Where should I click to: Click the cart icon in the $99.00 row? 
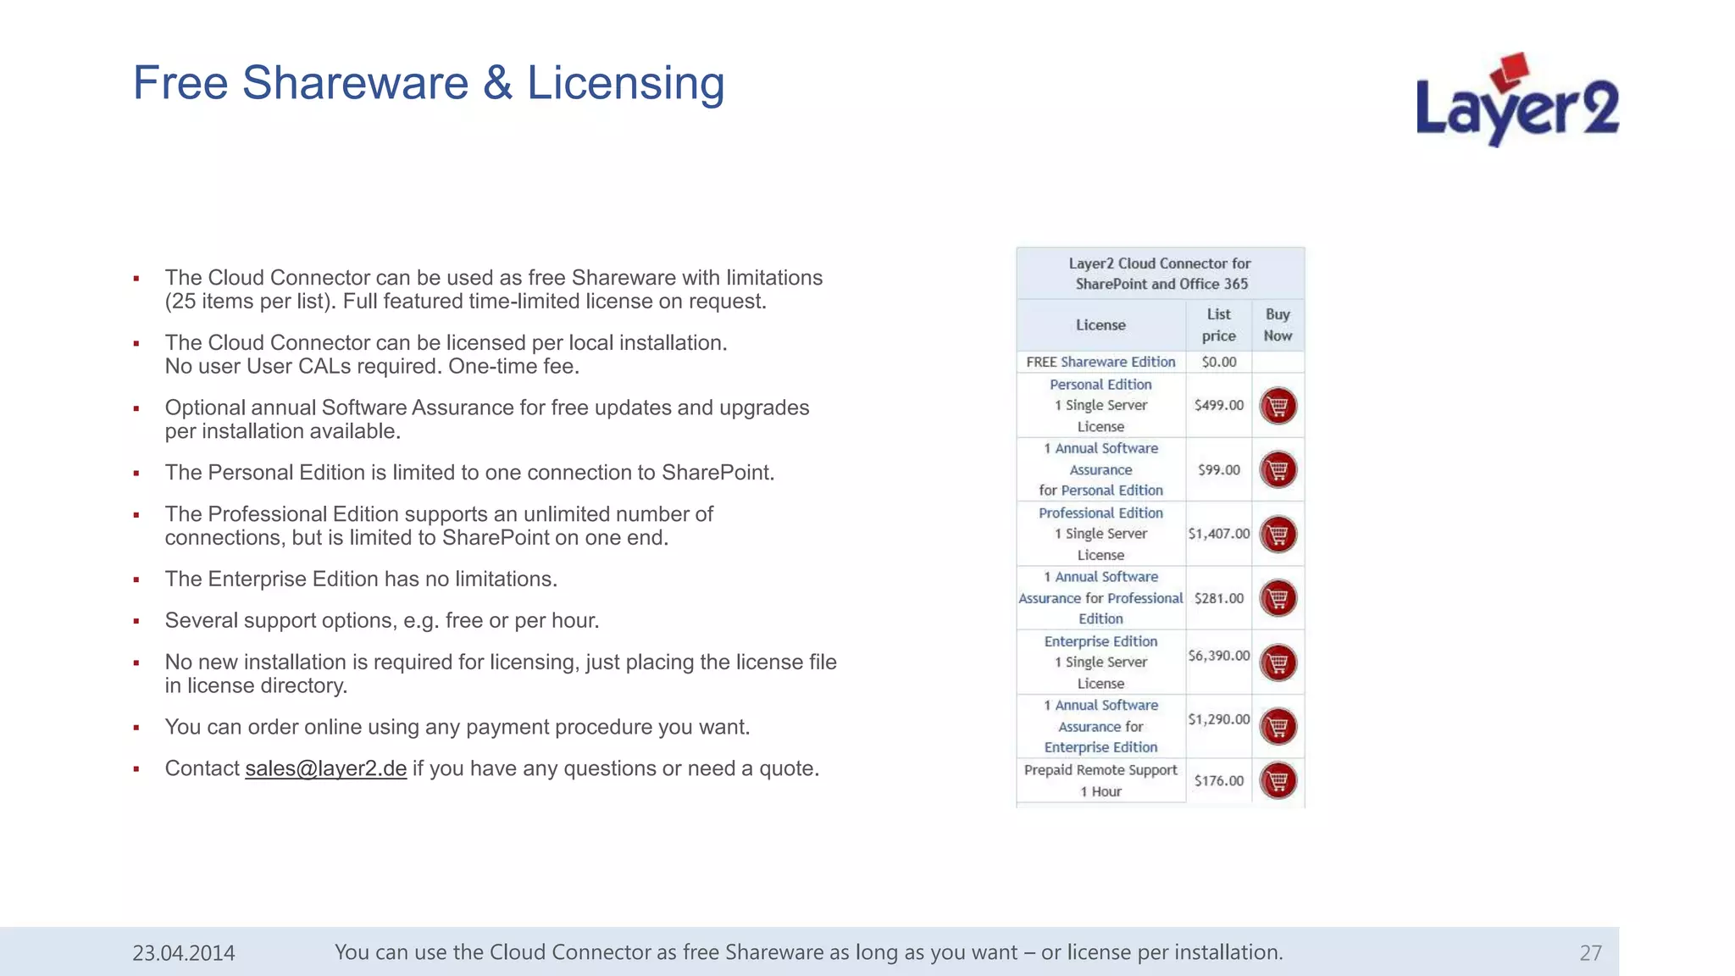point(1278,470)
